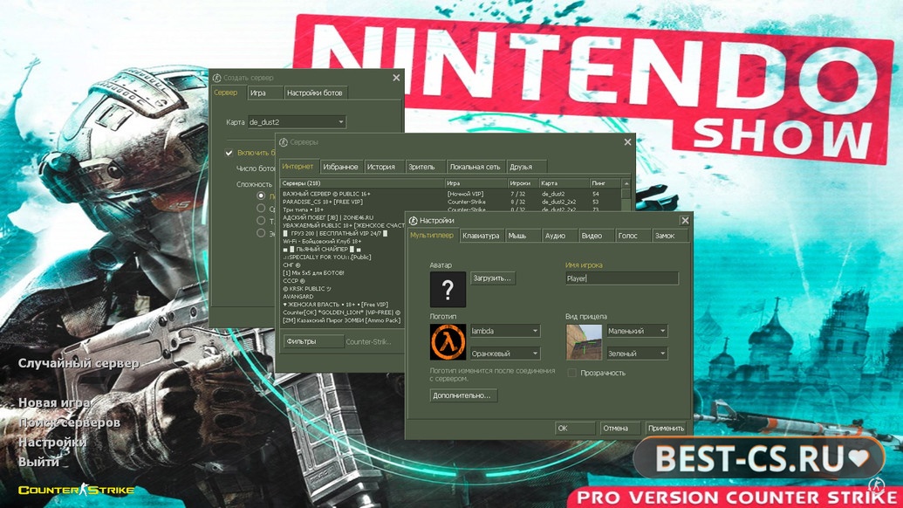Switch to the Мышь tab
This screenshot has height=508, width=903.
pyautogui.click(x=523, y=236)
